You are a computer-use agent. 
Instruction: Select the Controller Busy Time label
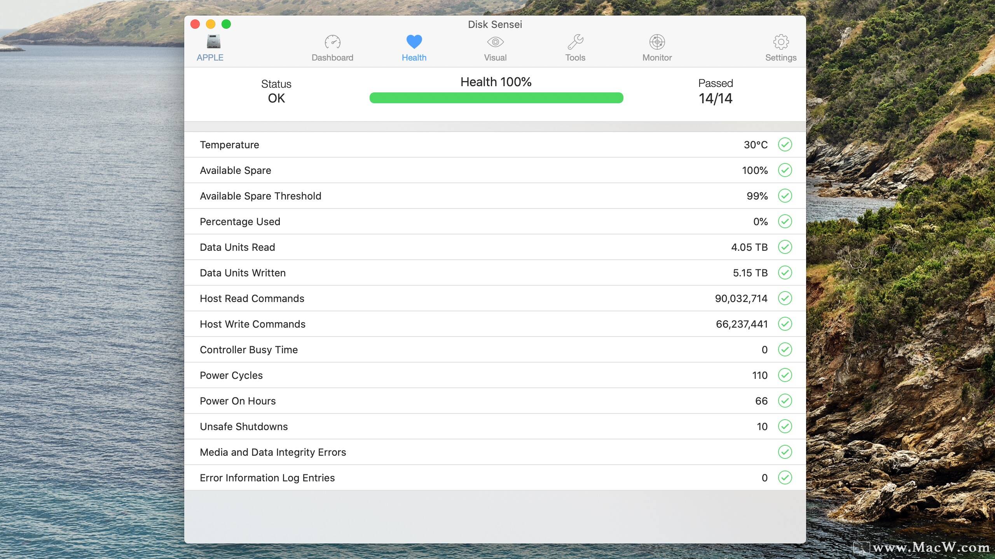pos(249,350)
